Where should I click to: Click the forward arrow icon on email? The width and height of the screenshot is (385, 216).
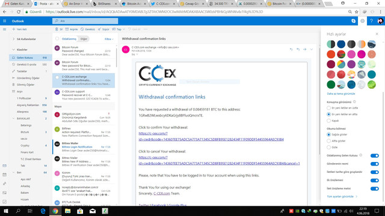tap(305, 49)
